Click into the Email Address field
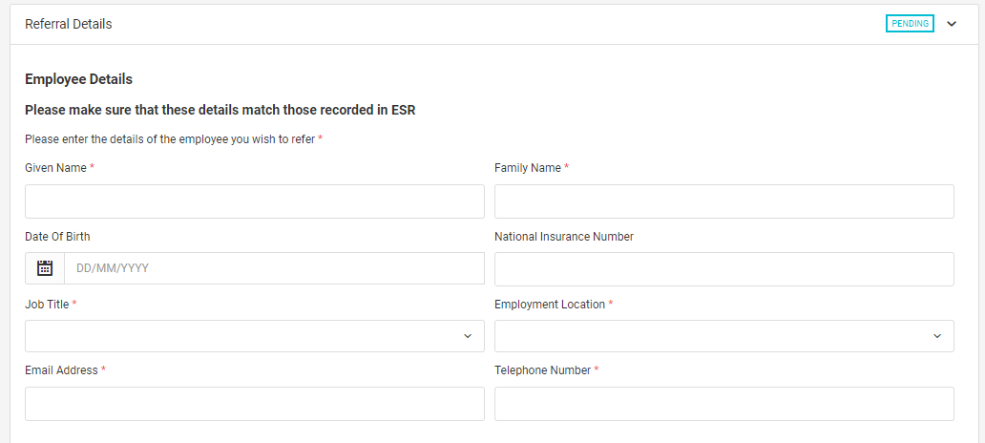 (x=255, y=404)
